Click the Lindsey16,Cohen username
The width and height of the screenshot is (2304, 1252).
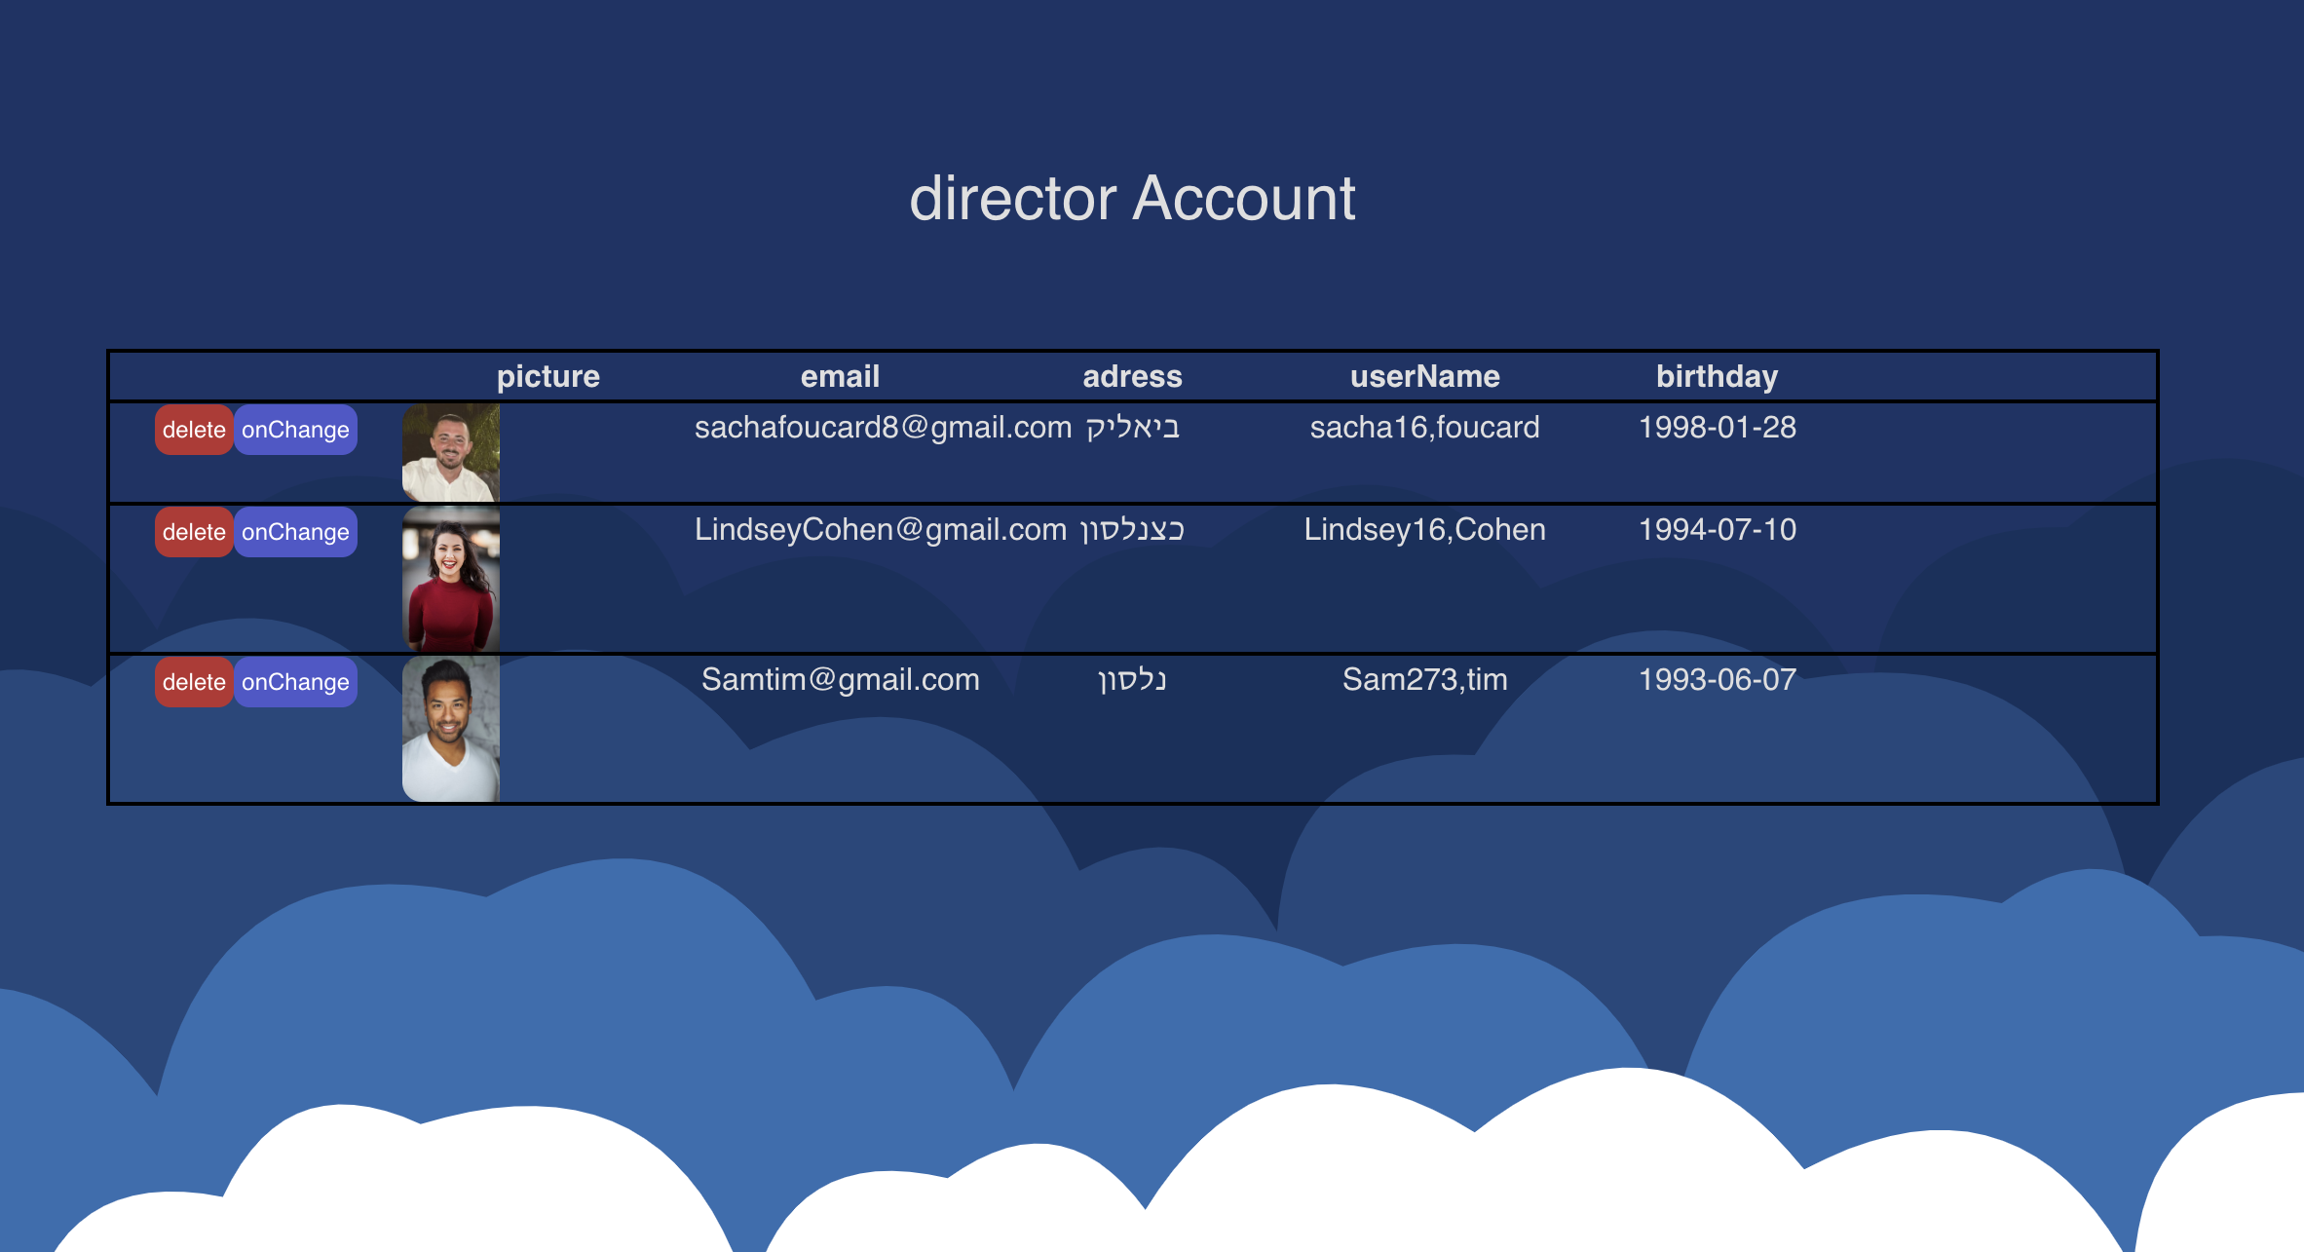tap(1424, 530)
